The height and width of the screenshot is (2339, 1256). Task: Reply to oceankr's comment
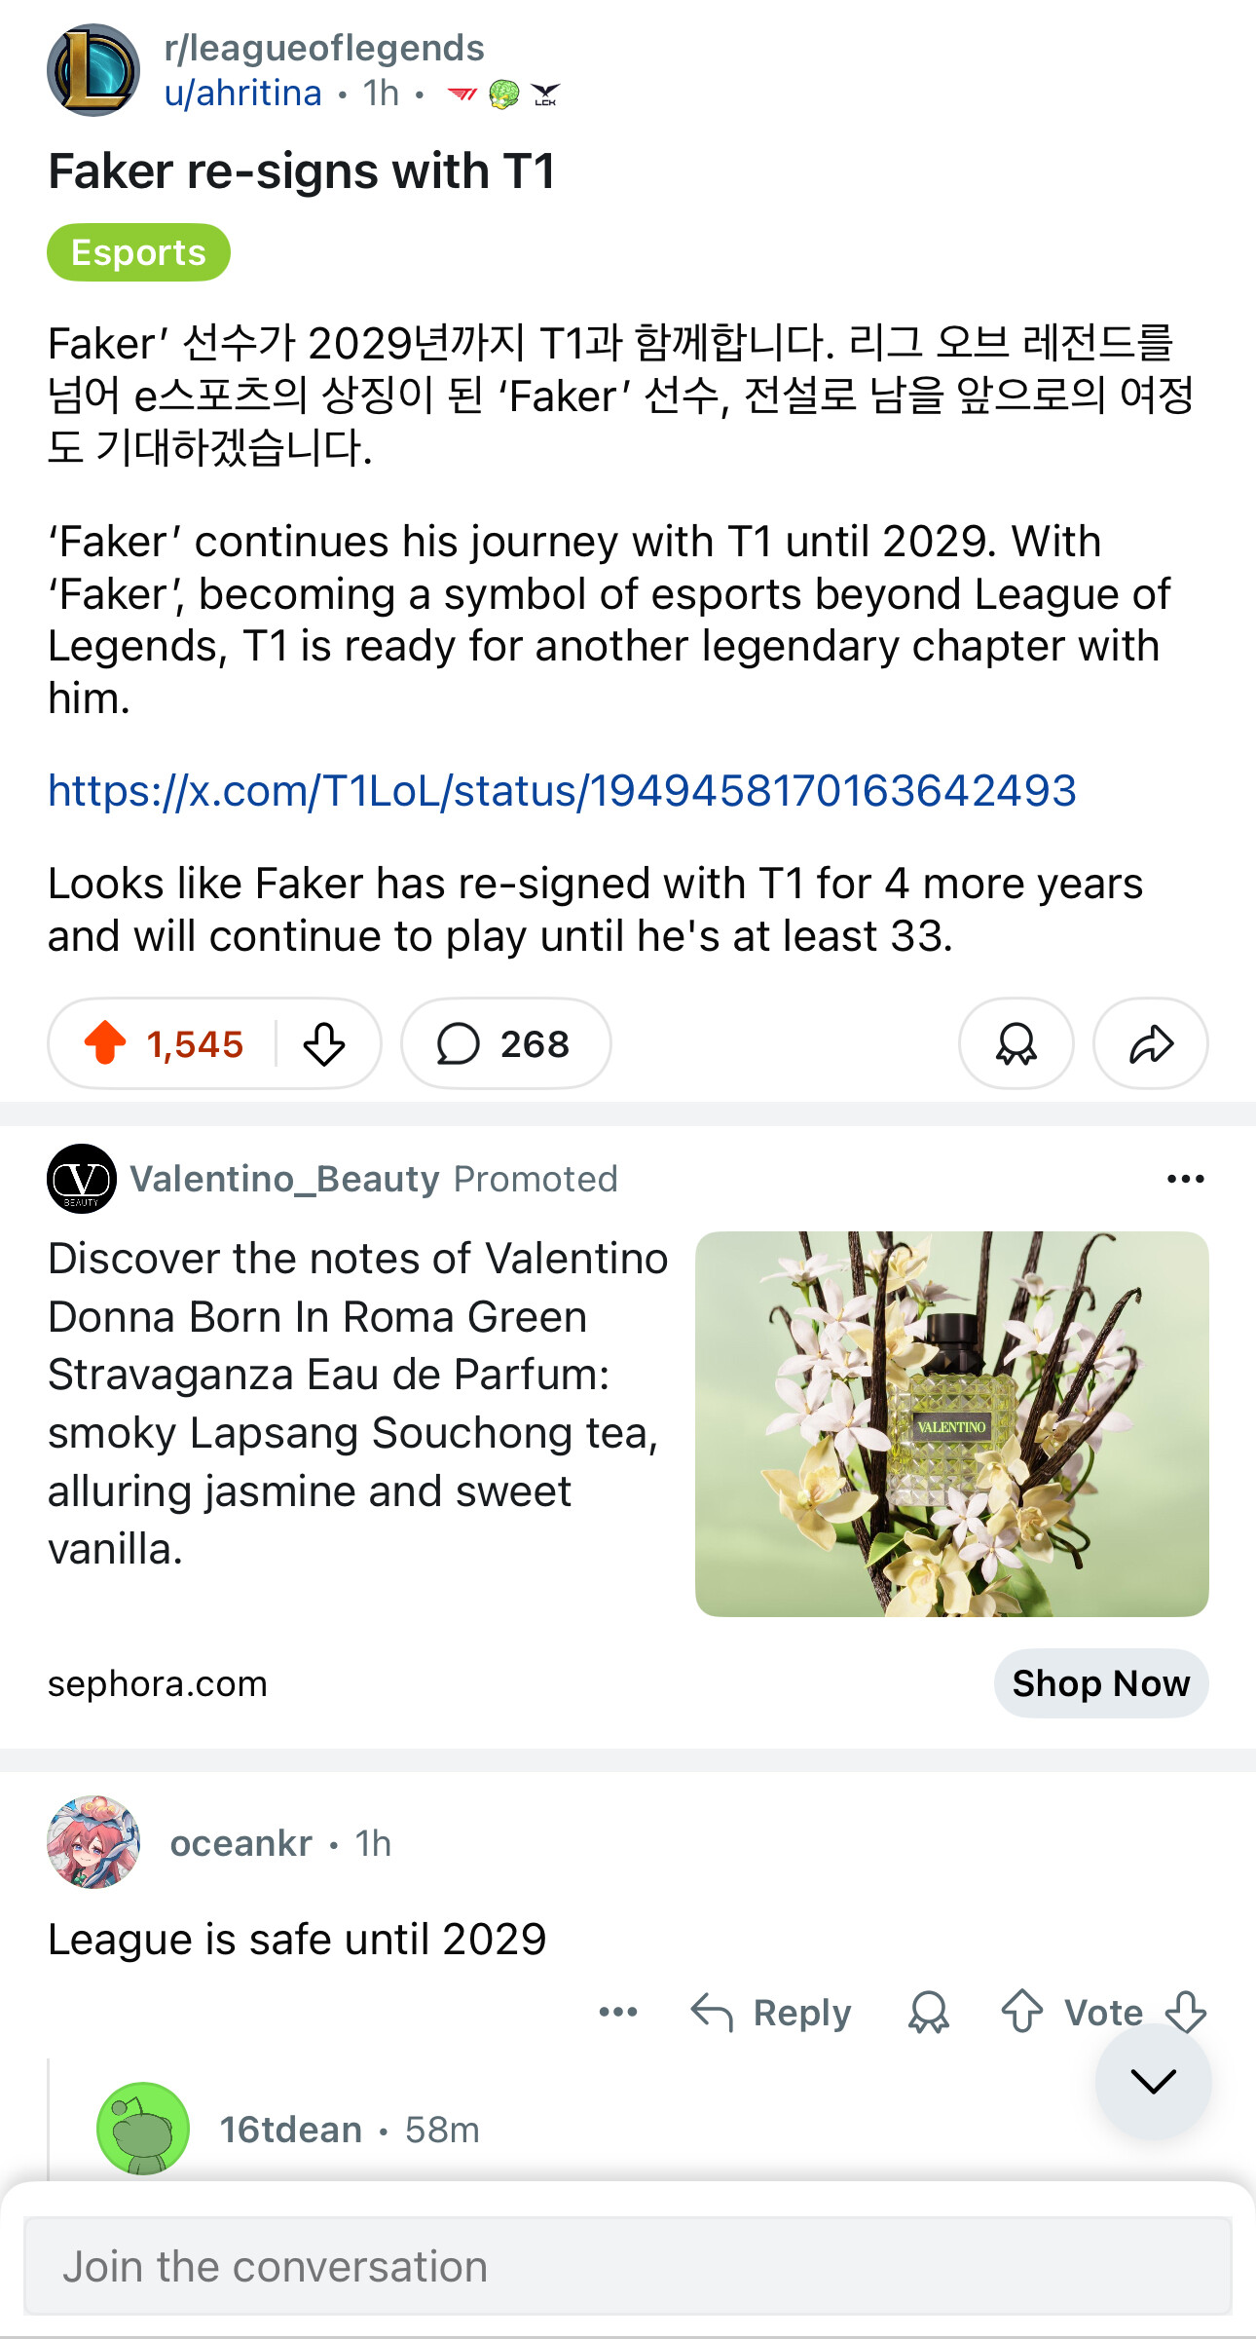pos(771,2012)
